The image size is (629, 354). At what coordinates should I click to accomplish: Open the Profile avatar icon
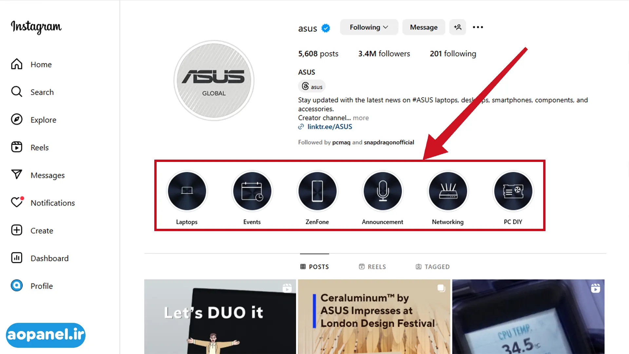pyautogui.click(x=17, y=286)
